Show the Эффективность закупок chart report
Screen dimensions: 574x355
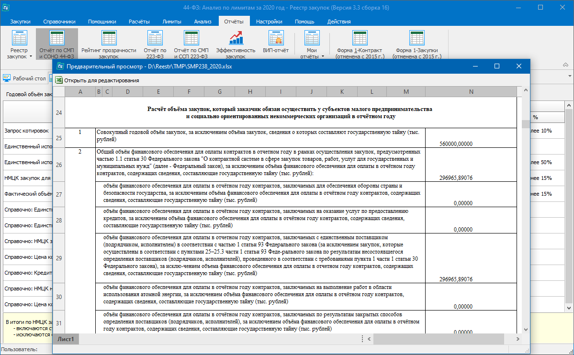click(236, 44)
